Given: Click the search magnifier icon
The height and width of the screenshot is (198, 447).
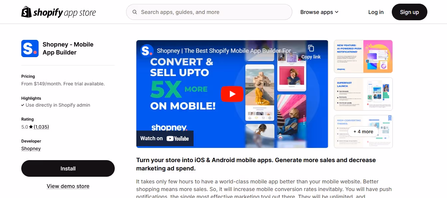Looking at the screenshot, I should [x=135, y=12].
